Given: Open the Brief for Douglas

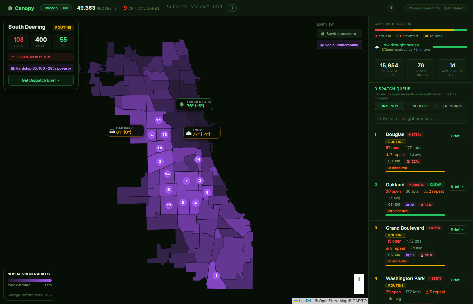Looking at the screenshot, I should [457, 136].
